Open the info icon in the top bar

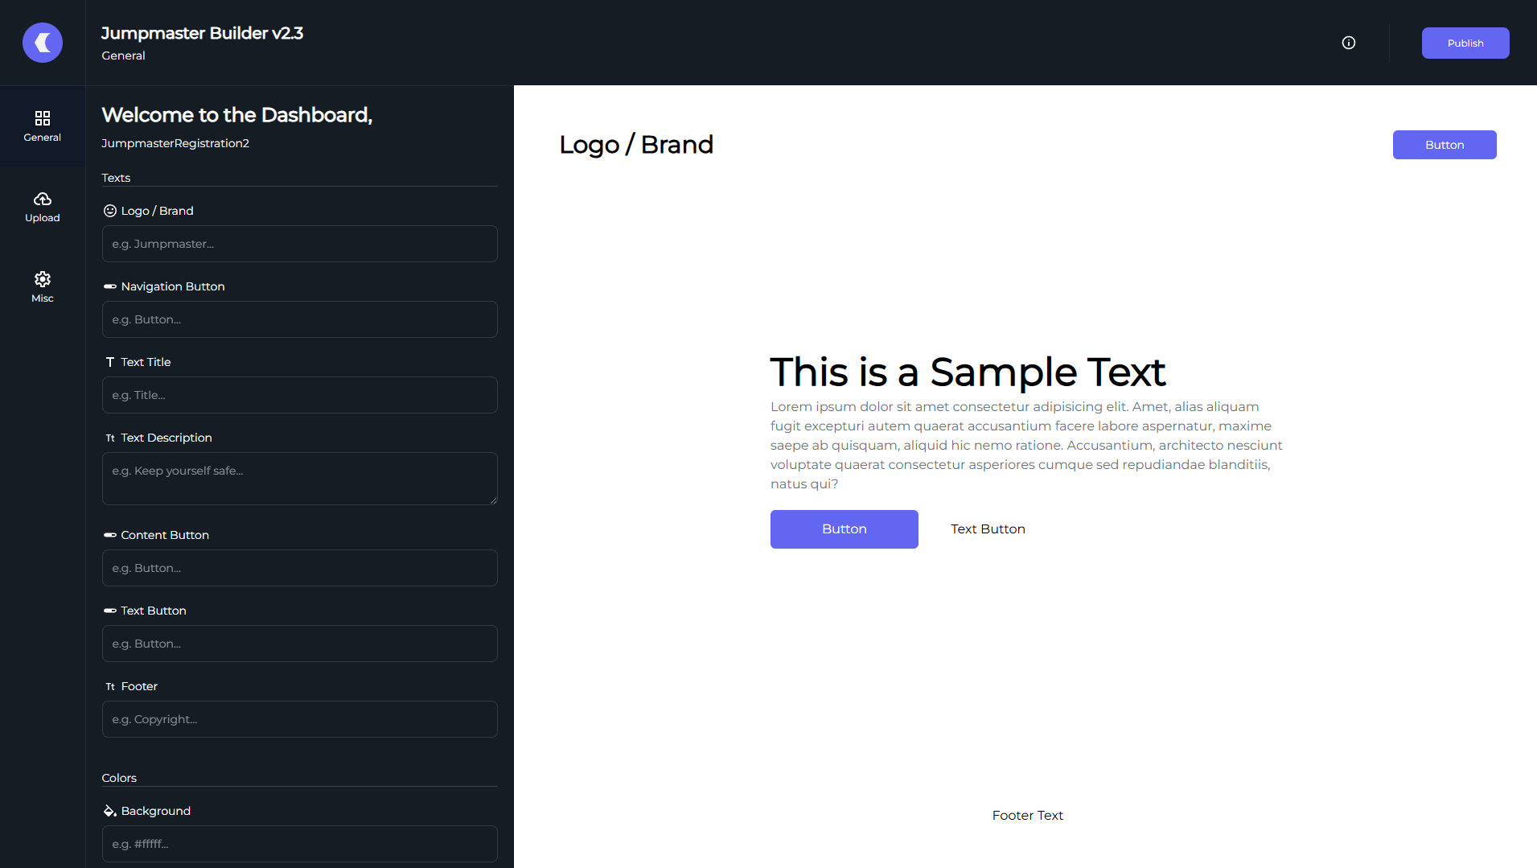tap(1349, 43)
